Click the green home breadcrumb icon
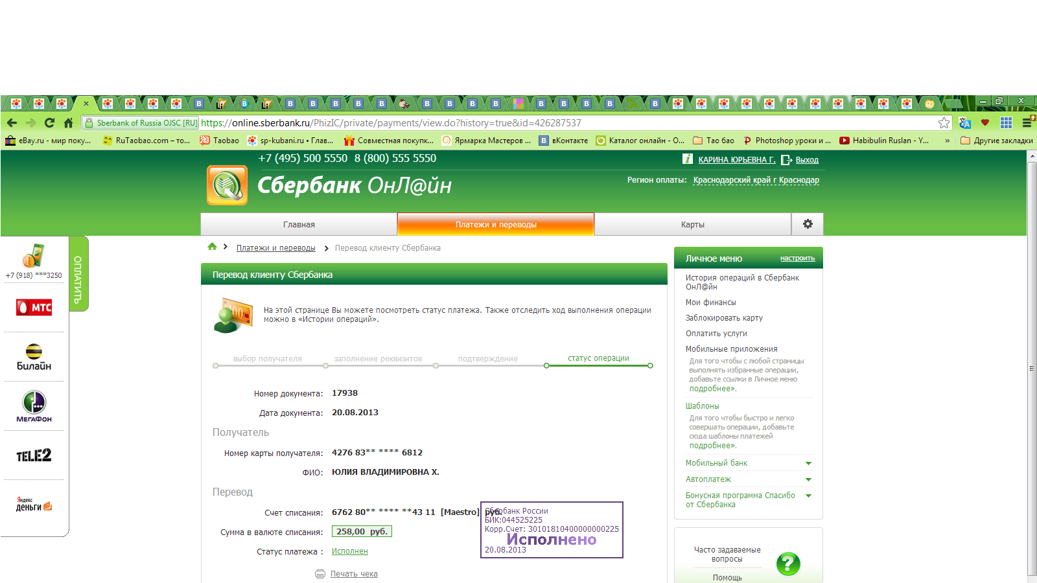This screenshot has width=1037, height=583. (212, 247)
